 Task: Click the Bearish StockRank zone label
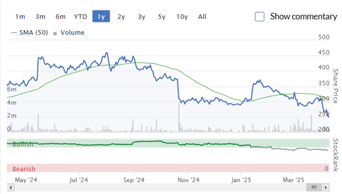[x=24, y=169]
